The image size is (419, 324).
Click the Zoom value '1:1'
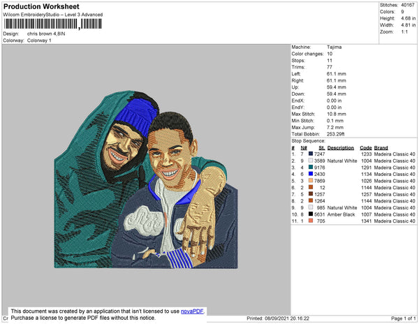[404, 32]
